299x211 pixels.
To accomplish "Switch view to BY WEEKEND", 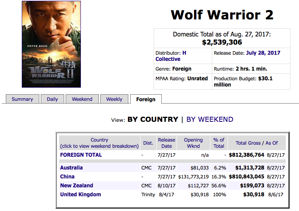I will point(210,119).
